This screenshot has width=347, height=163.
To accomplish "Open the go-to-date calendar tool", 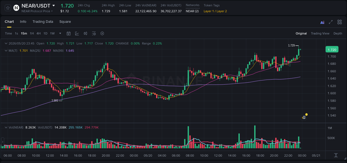I will [x=69, y=33].
